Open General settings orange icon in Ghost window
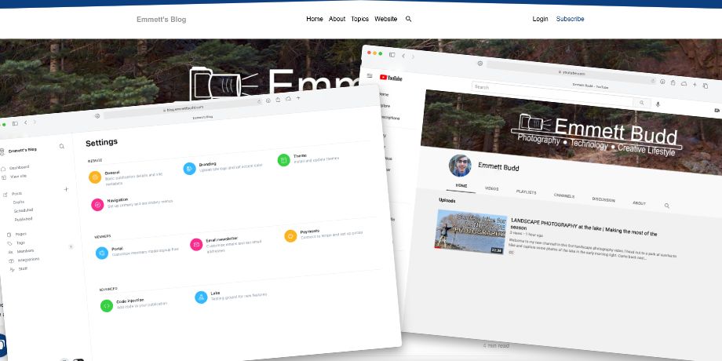Viewport: 722px width, 361px height. 95,177
